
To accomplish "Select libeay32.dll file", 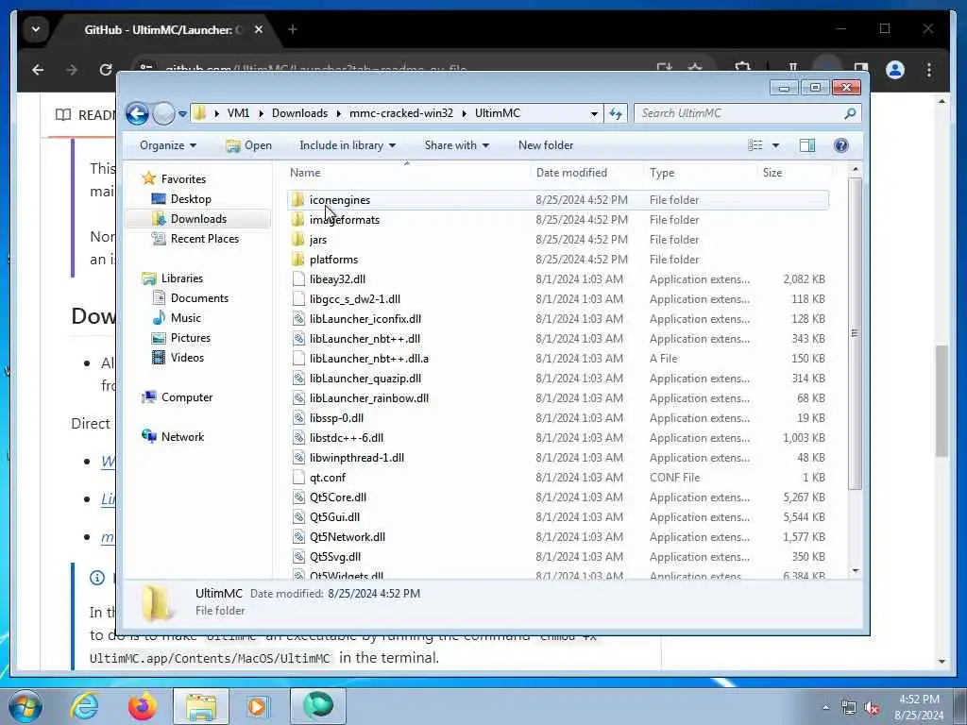I will (337, 279).
